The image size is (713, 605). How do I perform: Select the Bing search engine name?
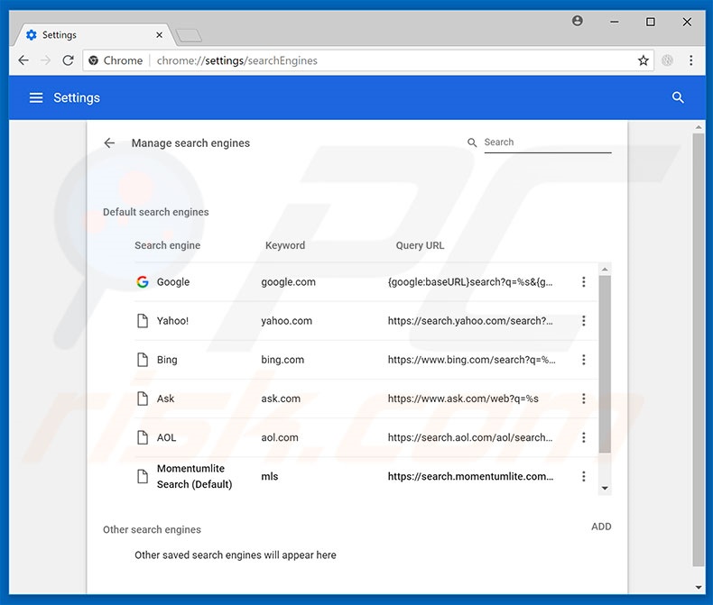tap(167, 360)
